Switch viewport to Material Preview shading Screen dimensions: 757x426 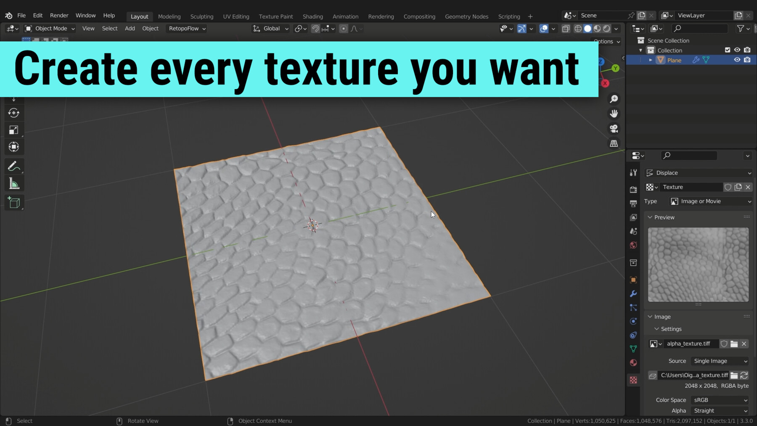597,29
